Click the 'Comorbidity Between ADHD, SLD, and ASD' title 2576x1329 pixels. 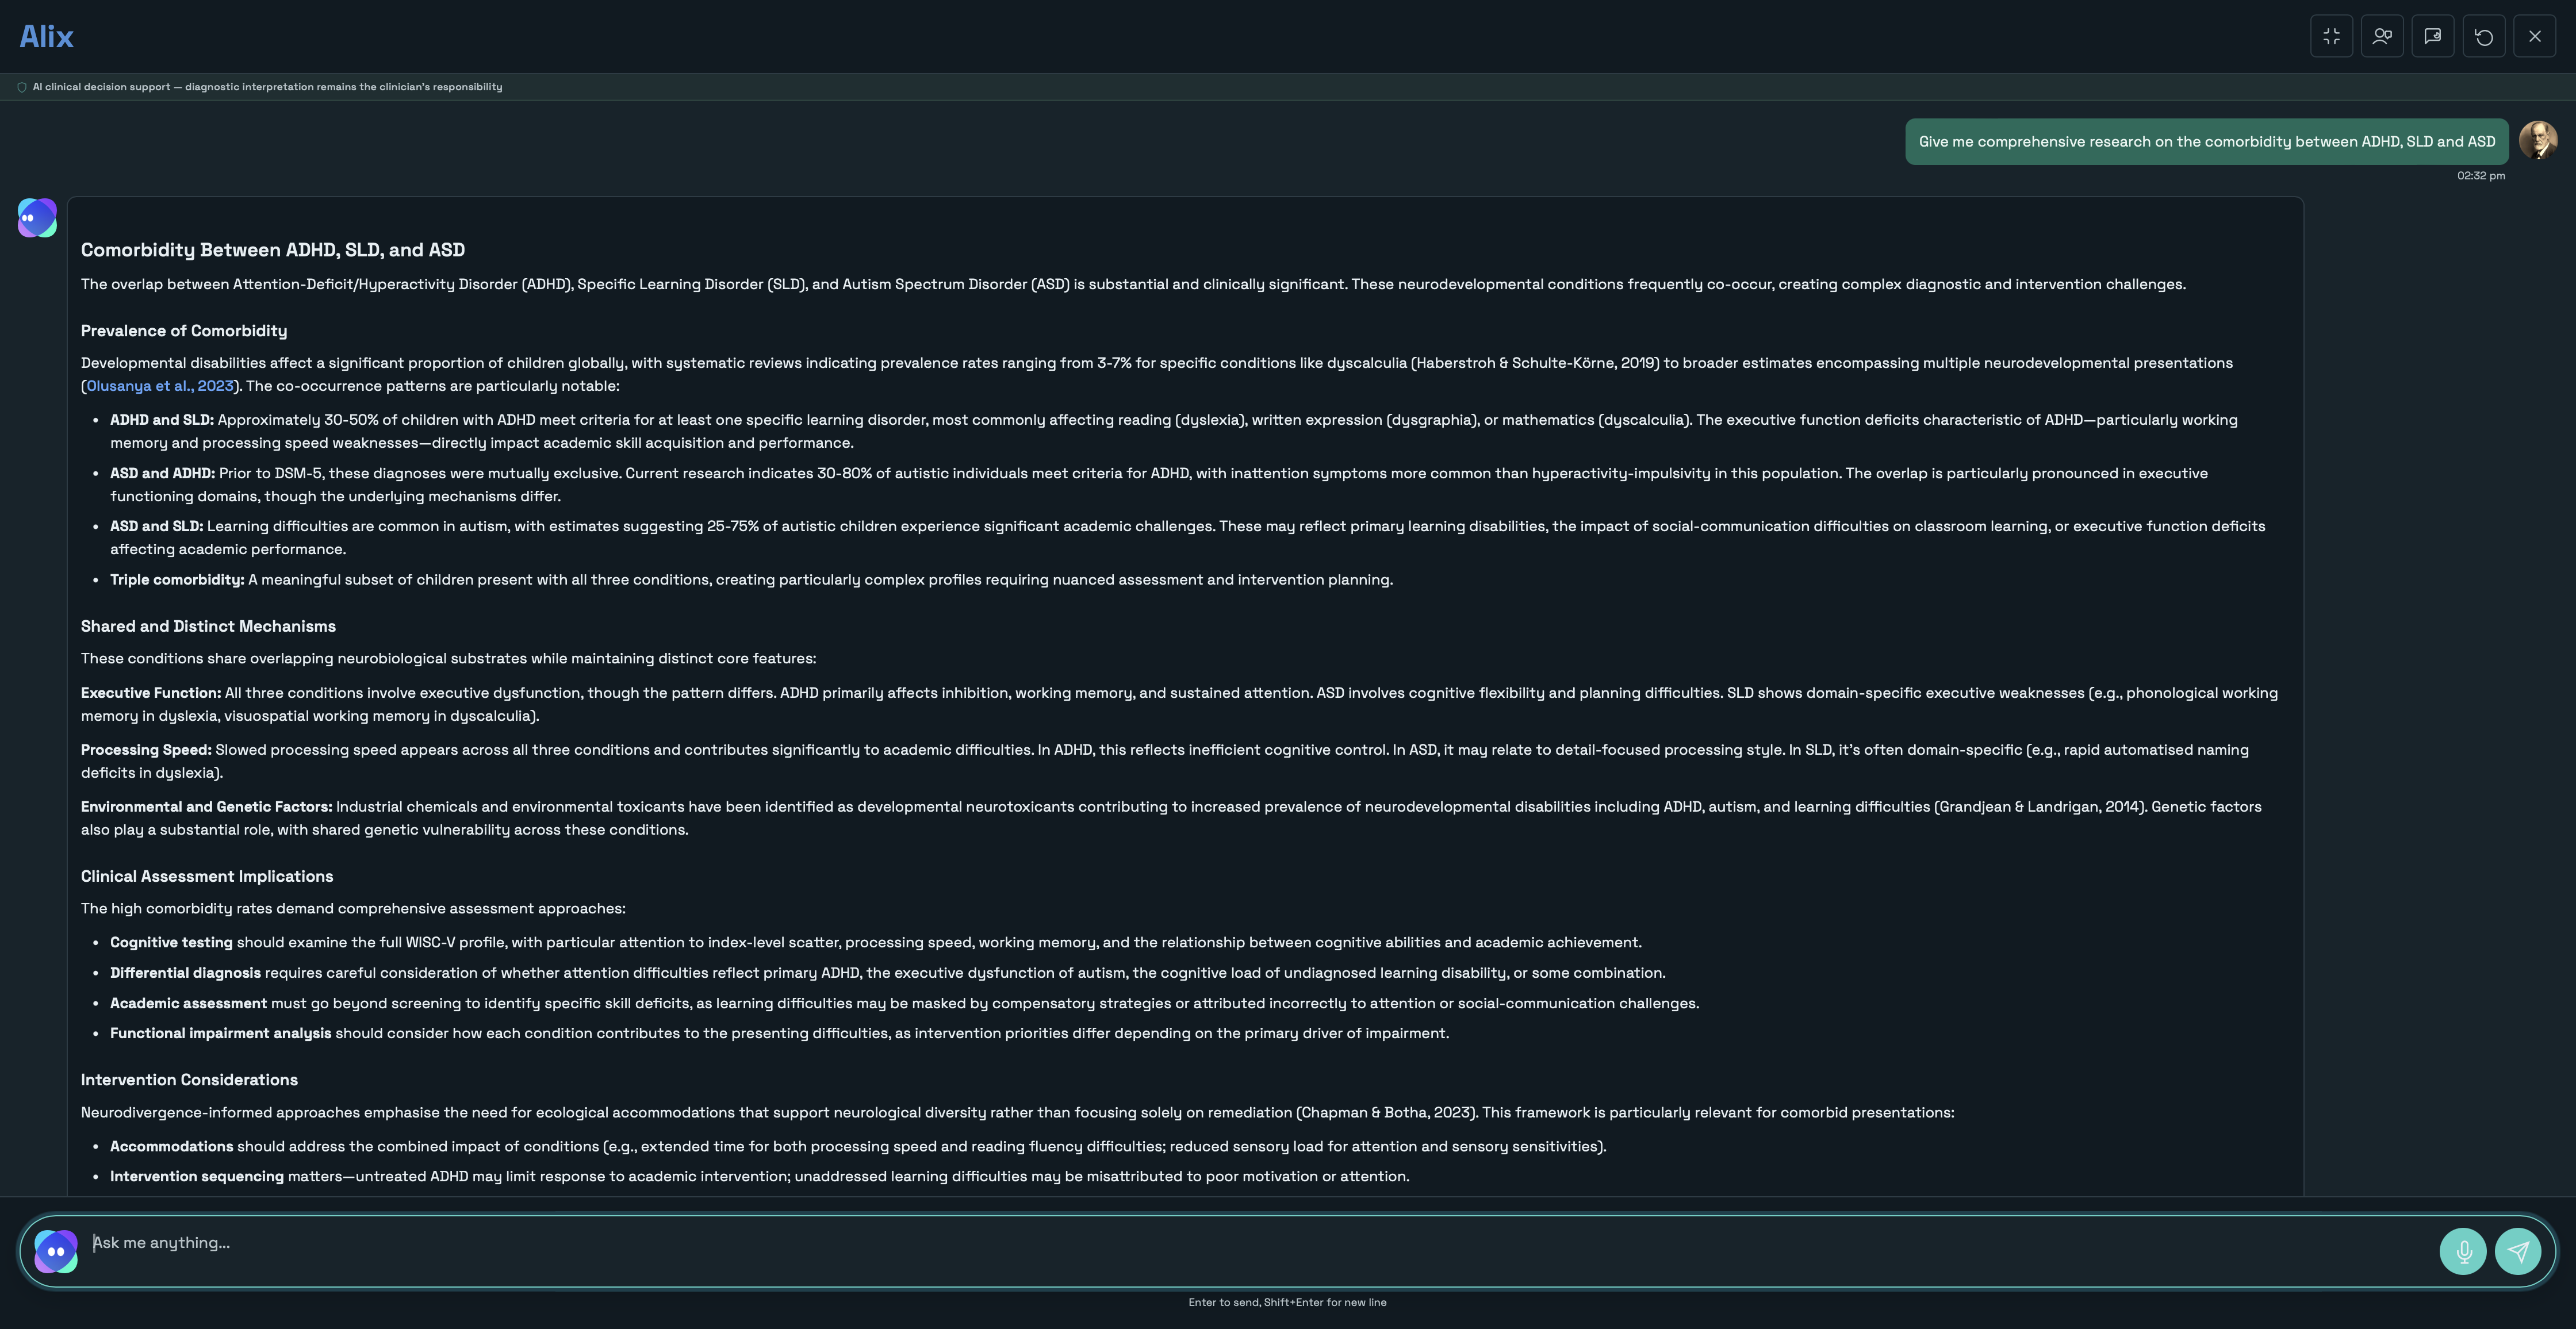273,250
